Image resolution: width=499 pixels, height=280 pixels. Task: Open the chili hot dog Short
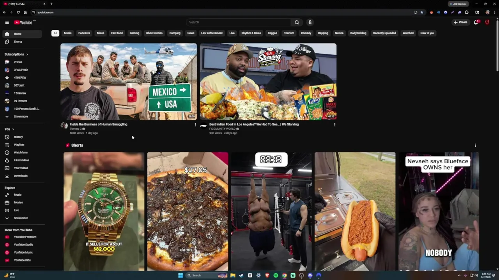(355, 211)
